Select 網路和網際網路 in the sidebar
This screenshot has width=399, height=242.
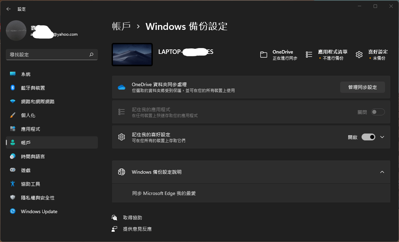(52, 102)
